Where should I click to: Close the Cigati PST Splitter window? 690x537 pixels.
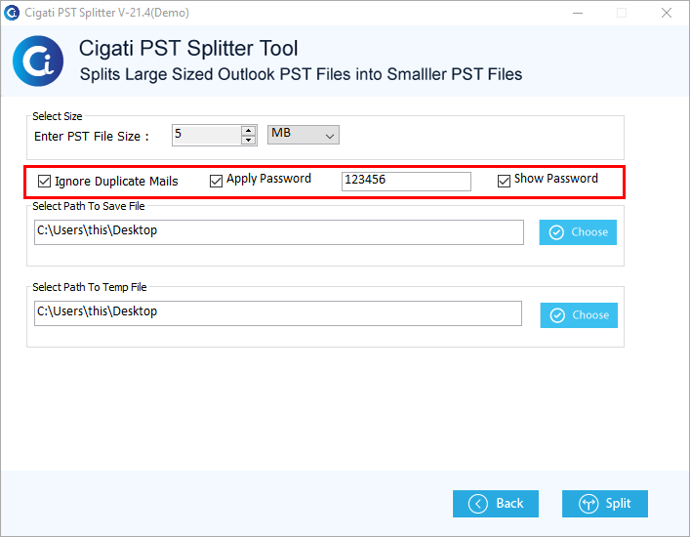pyautogui.click(x=667, y=13)
